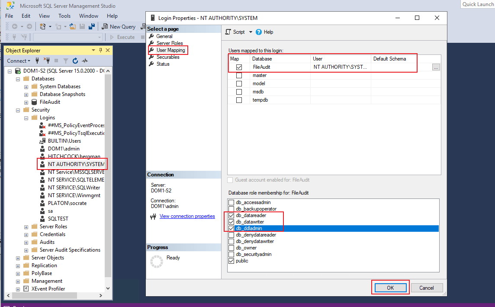Open the Connect dropdown in Object Explorer
This screenshot has height=307, width=495.
(19, 61)
